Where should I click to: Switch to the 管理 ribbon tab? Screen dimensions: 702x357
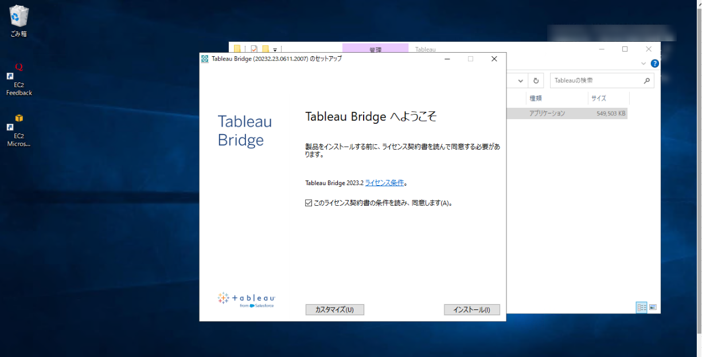coord(375,49)
